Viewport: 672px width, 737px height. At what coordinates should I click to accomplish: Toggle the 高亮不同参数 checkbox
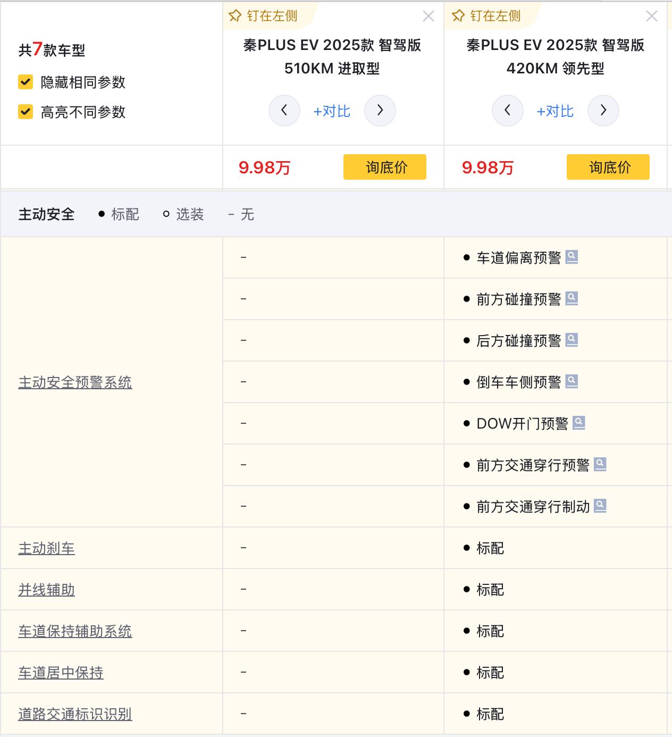coord(26,112)
